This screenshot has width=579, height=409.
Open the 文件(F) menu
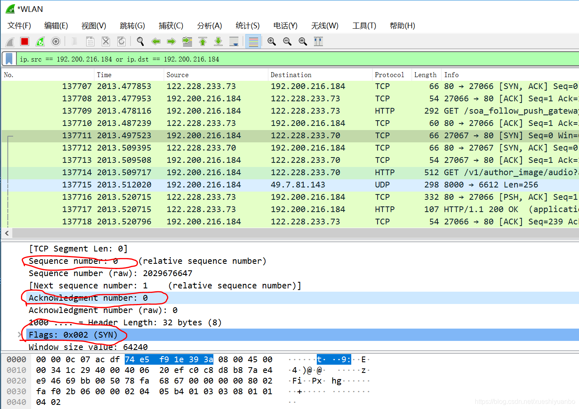[x=19, y=26]
